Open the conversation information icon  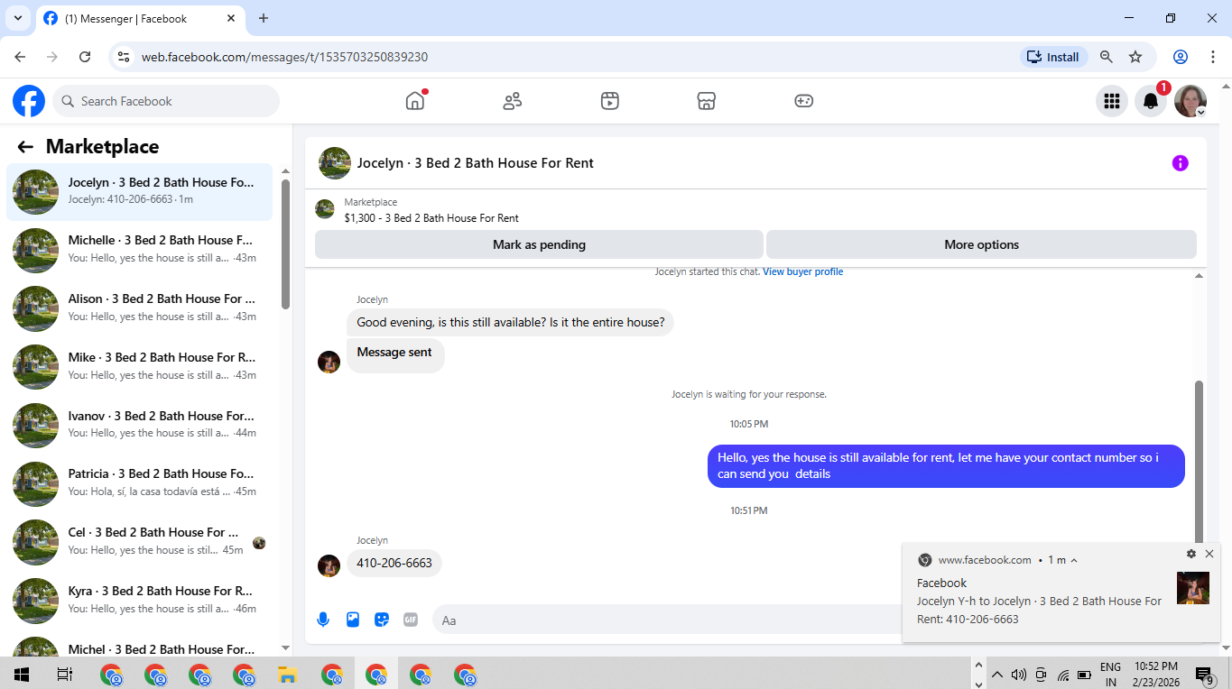1180,163
